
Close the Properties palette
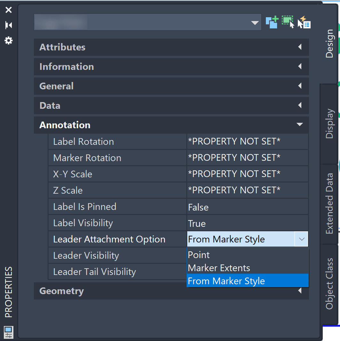pyautogui.click(x=9, y=10)
